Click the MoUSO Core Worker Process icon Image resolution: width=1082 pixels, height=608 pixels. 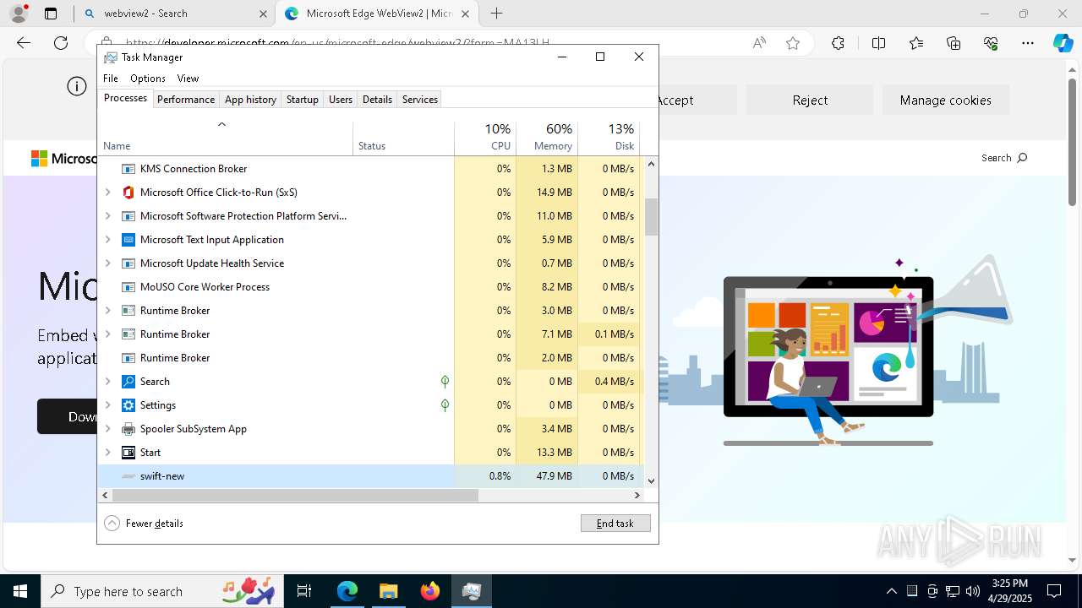click(128, 287)
